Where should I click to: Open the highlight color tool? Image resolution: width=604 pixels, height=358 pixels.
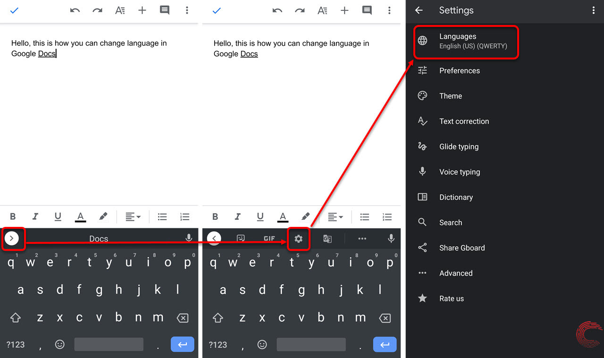103,216
